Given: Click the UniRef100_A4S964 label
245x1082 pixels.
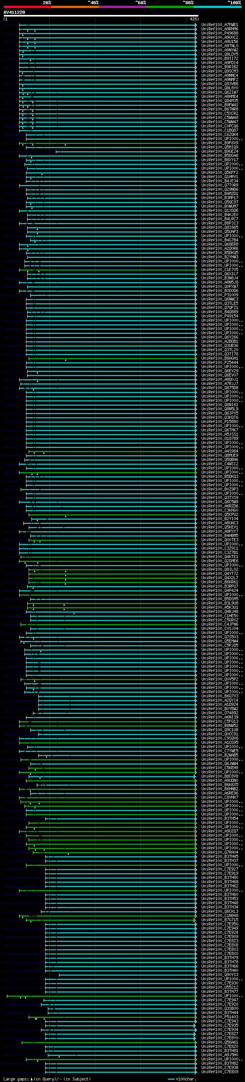Looking at the screenshot, I should tap(219, 451).
